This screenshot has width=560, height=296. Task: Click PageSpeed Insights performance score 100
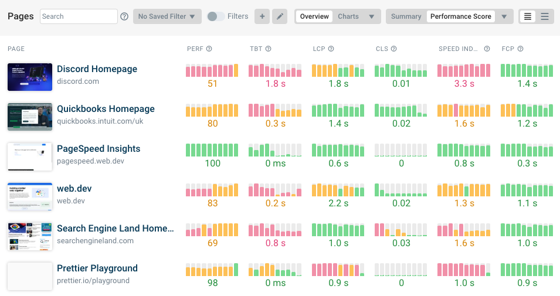point(212,164)
